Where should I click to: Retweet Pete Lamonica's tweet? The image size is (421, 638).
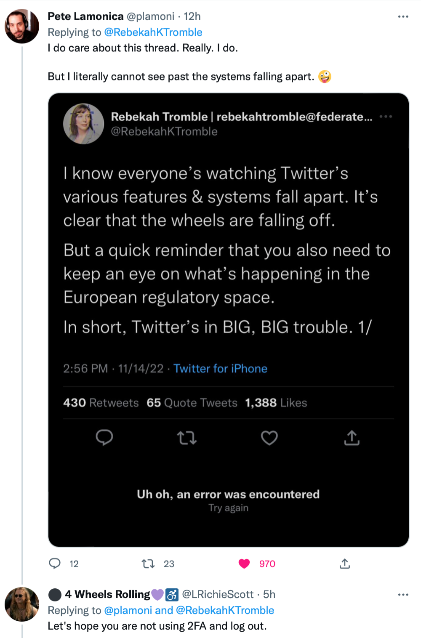tap(148, 564)
